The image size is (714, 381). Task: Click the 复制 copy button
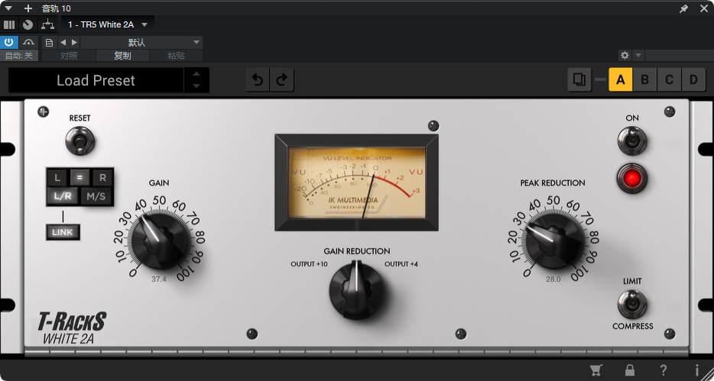point(122,56)
